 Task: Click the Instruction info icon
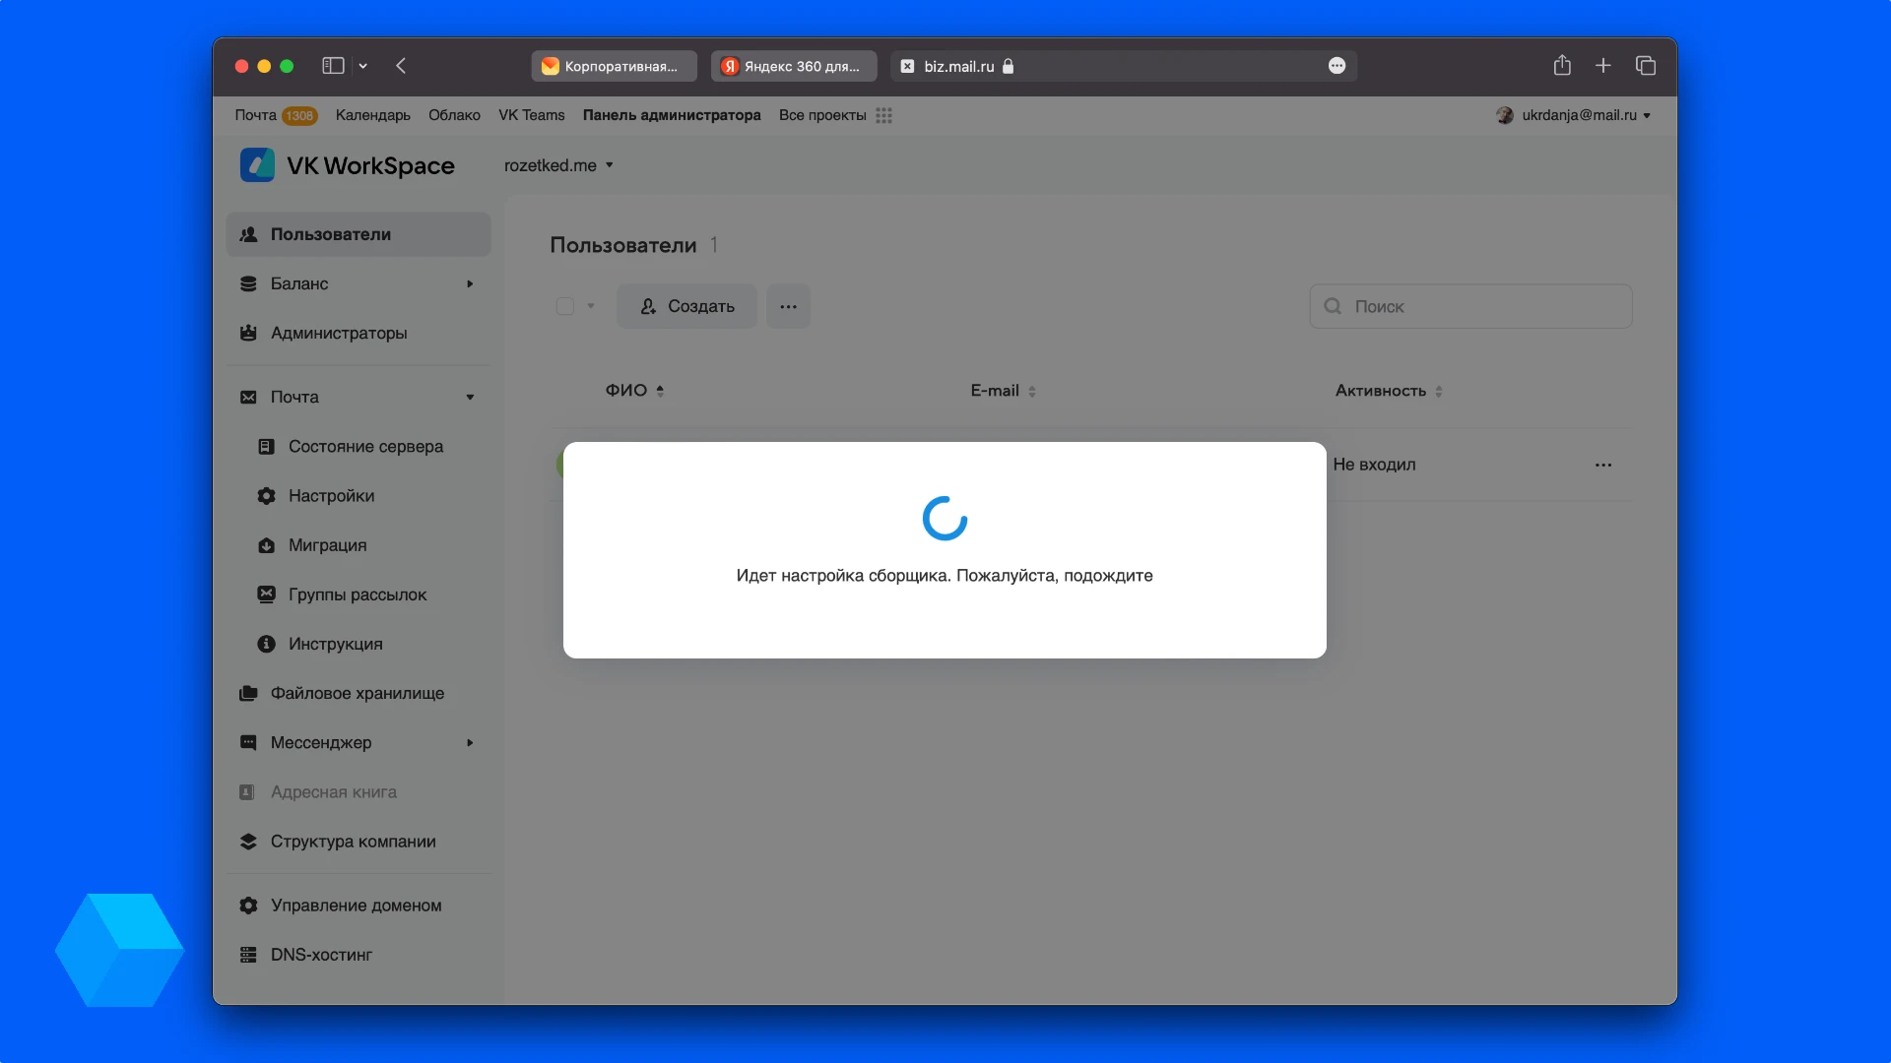point(266,644)
